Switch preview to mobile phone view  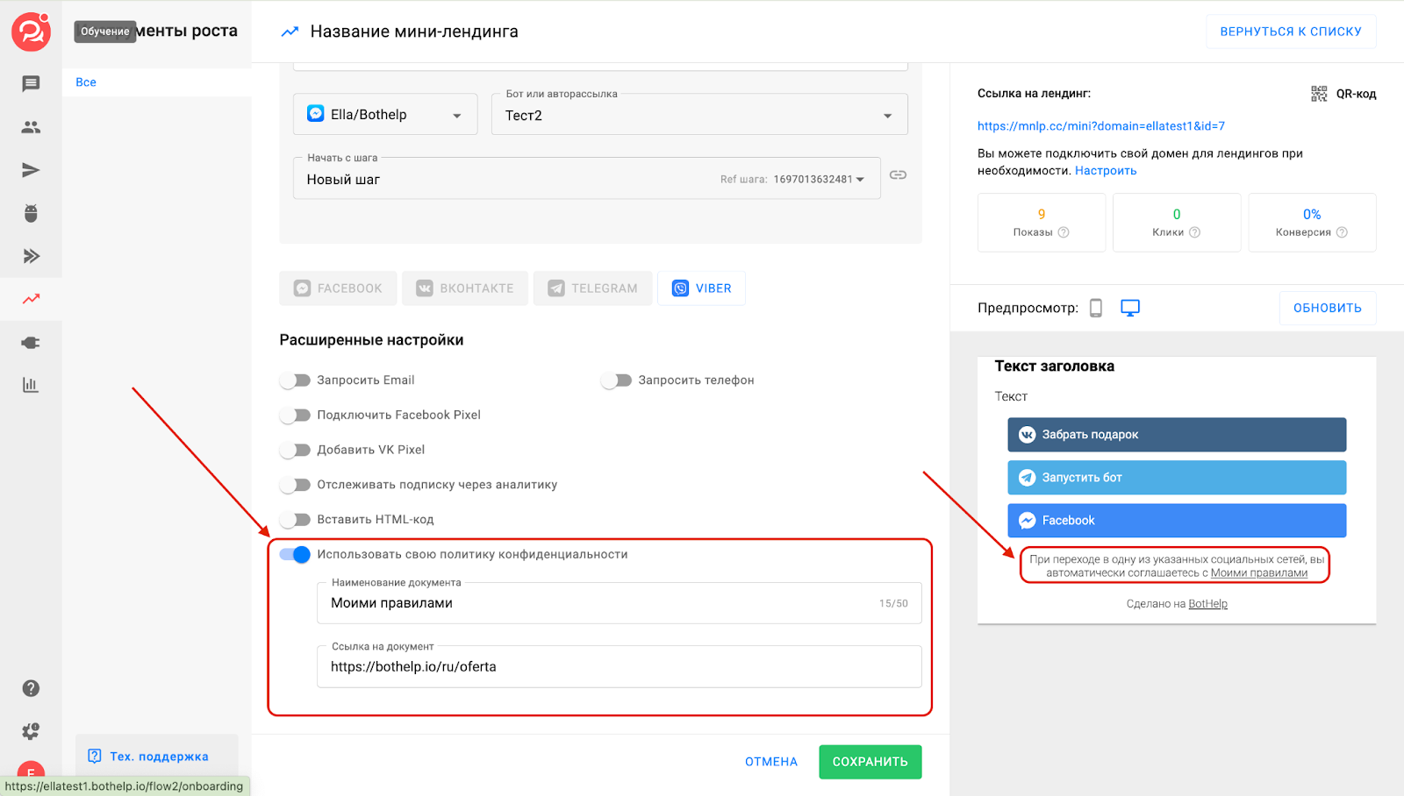(x=1096, y=308)
